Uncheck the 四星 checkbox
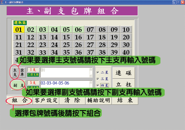 point(98,85)
